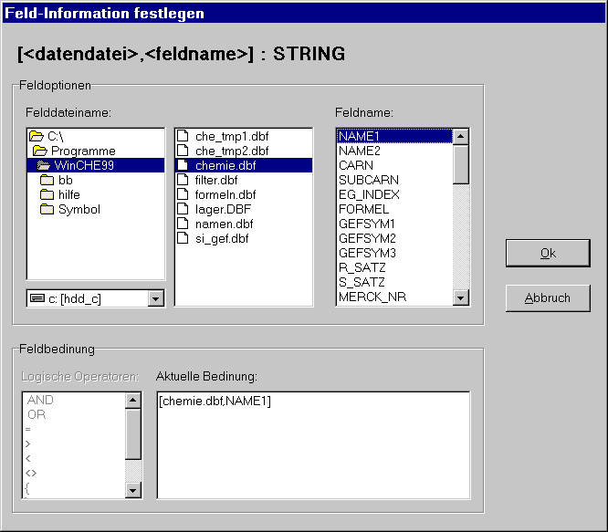Screen dimensions: 608x532
Task: Open the drive selection dropdown
Action: click(155, 298)
